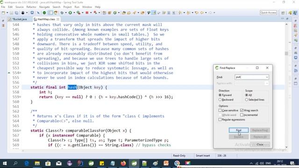Image resolution: width=299 pixels, height=168 pixels.
Task: Click the New Java Class green C icon
Action: coord(115,13)
